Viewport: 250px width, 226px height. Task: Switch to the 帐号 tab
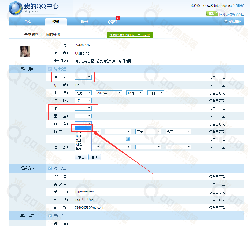pyautogui.click(x=84, y=22)
